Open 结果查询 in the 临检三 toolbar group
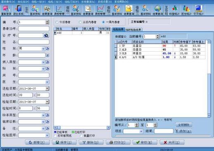 pos(158,10)
